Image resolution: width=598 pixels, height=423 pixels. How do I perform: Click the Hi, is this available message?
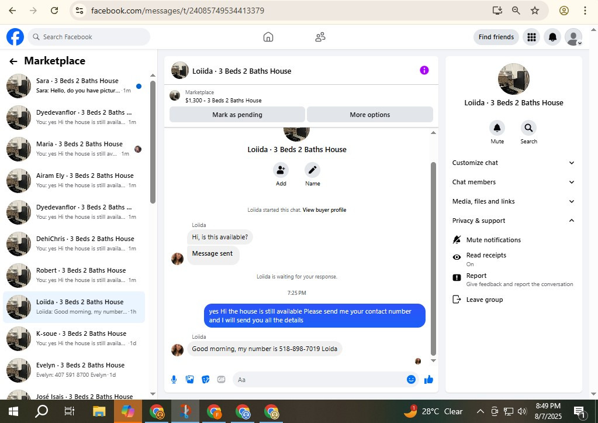click(220, 237)
